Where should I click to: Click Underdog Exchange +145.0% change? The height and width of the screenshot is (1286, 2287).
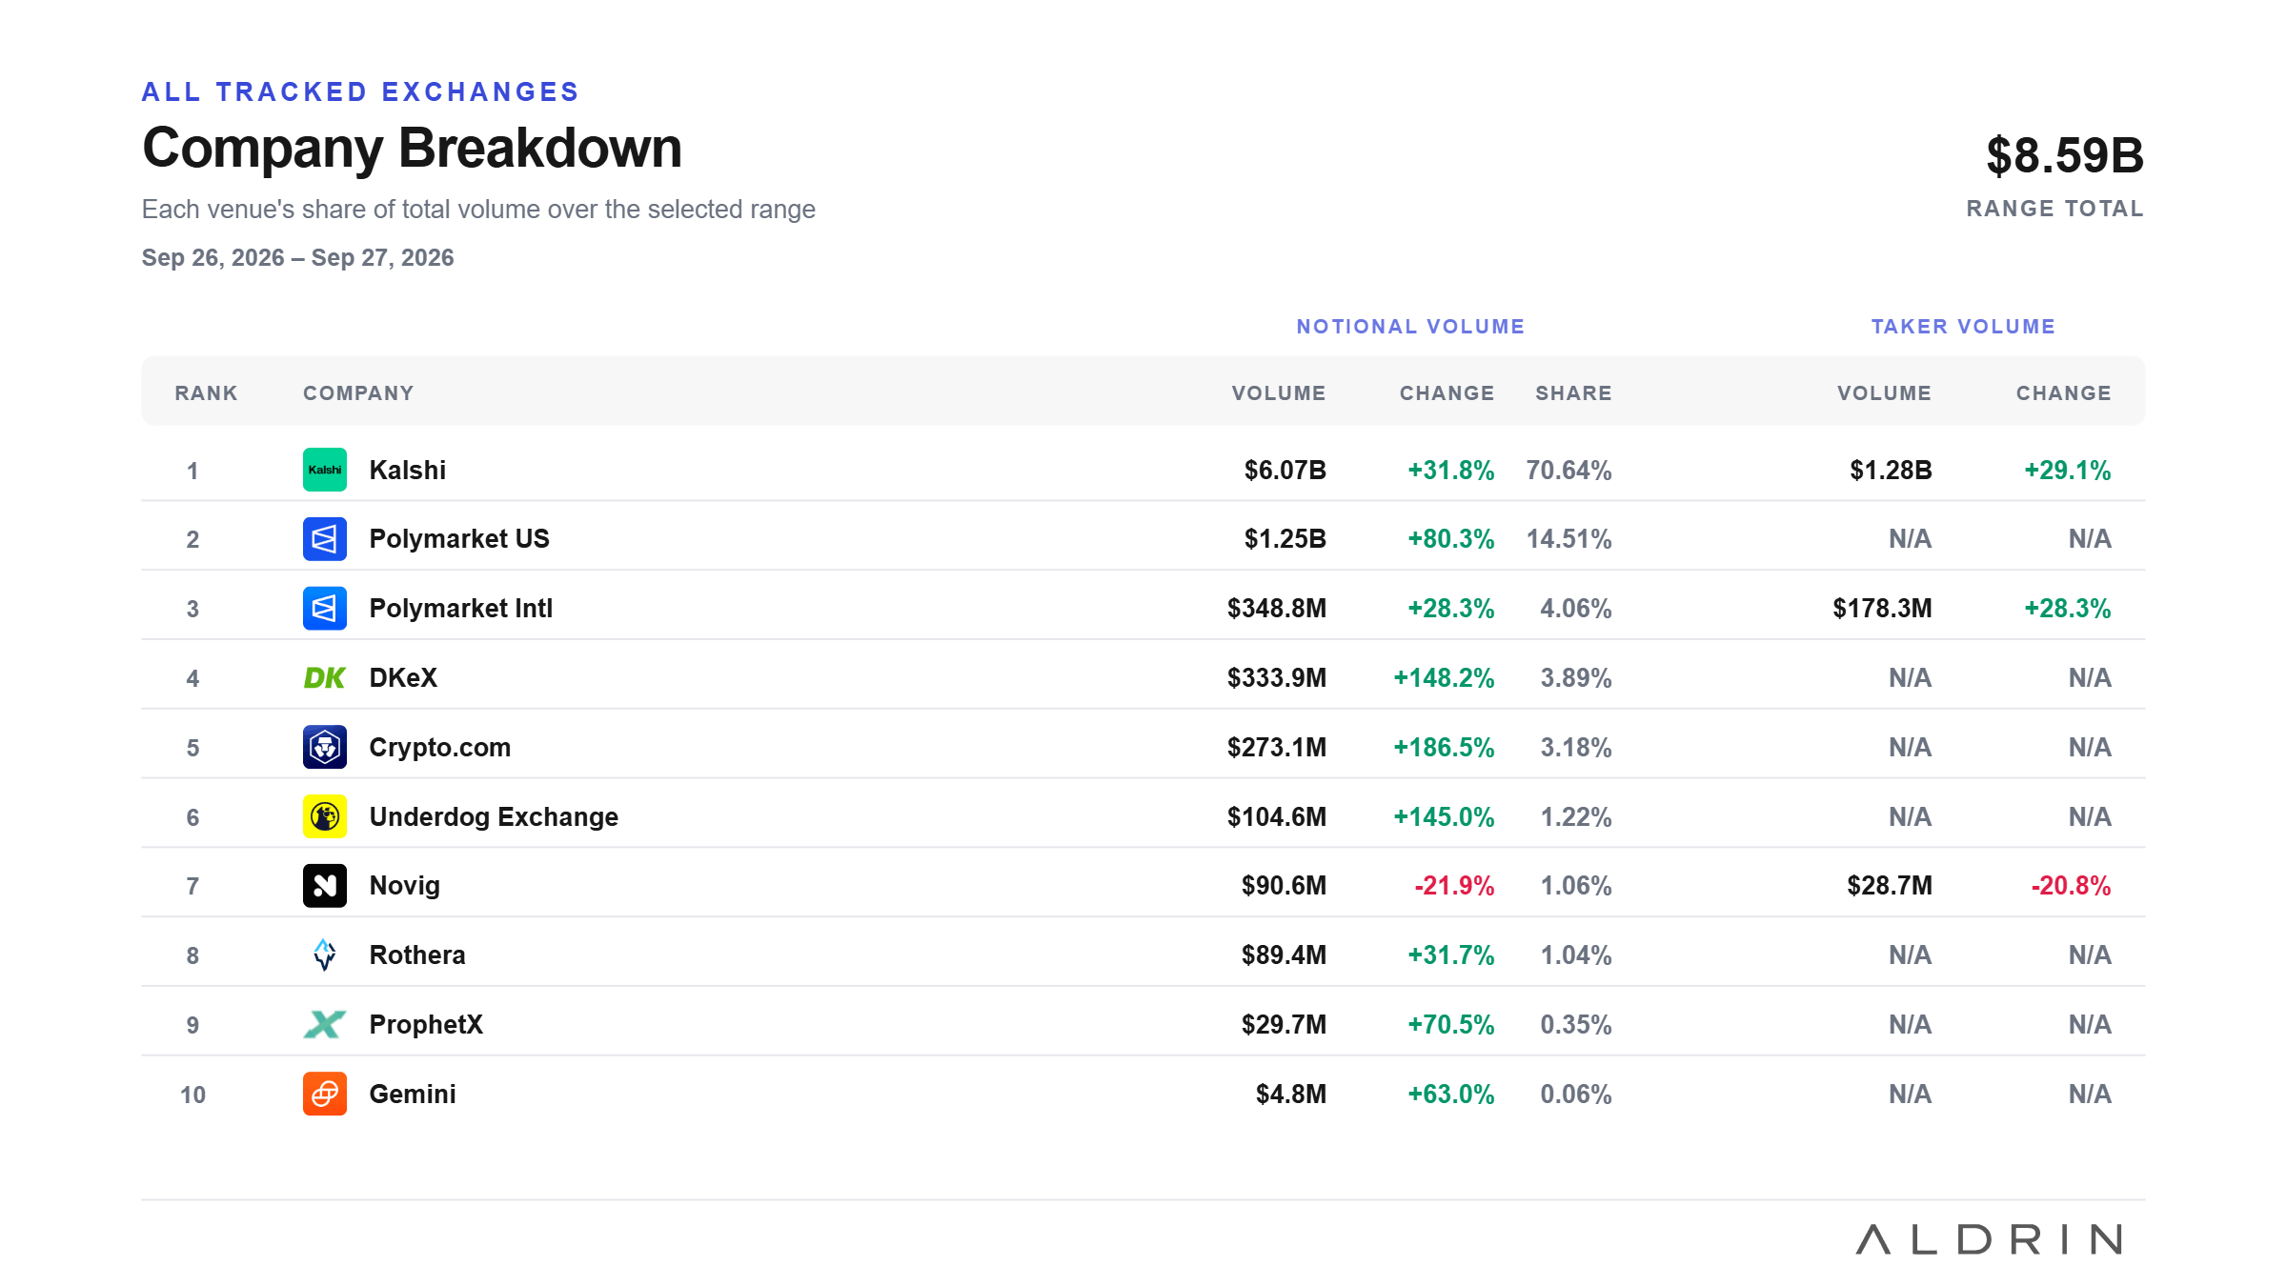[x=1444, y=817]
